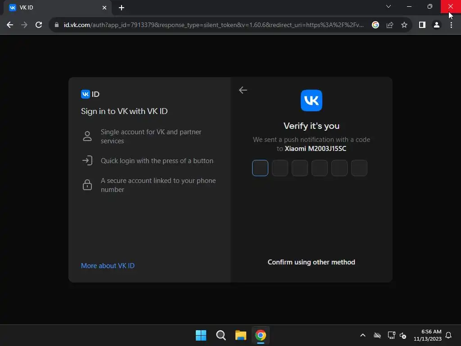The width and height of the screenshot is (461, 346).
Task: Focus the fifth code digit box
Action: point(339,168)
